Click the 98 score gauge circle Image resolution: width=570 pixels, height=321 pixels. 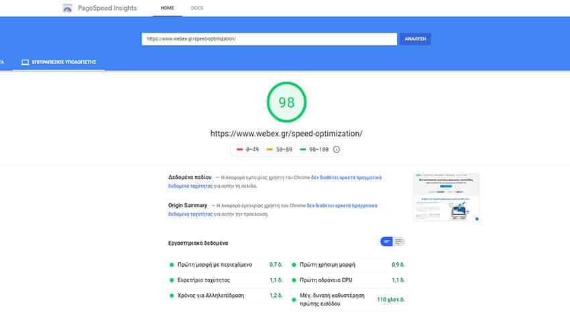pyautogui.click(x=286, y=102)
